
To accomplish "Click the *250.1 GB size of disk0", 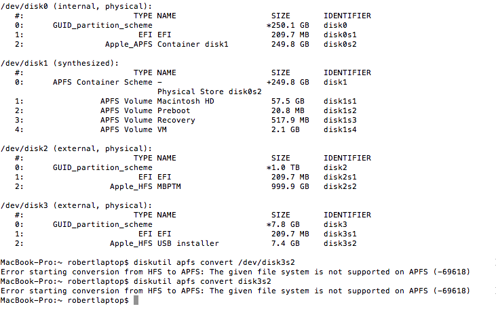I will tap(288, 25).
